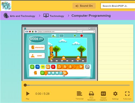The image size is (135, 103).
Task: Click the green start block in script
Action: point(42,73)
